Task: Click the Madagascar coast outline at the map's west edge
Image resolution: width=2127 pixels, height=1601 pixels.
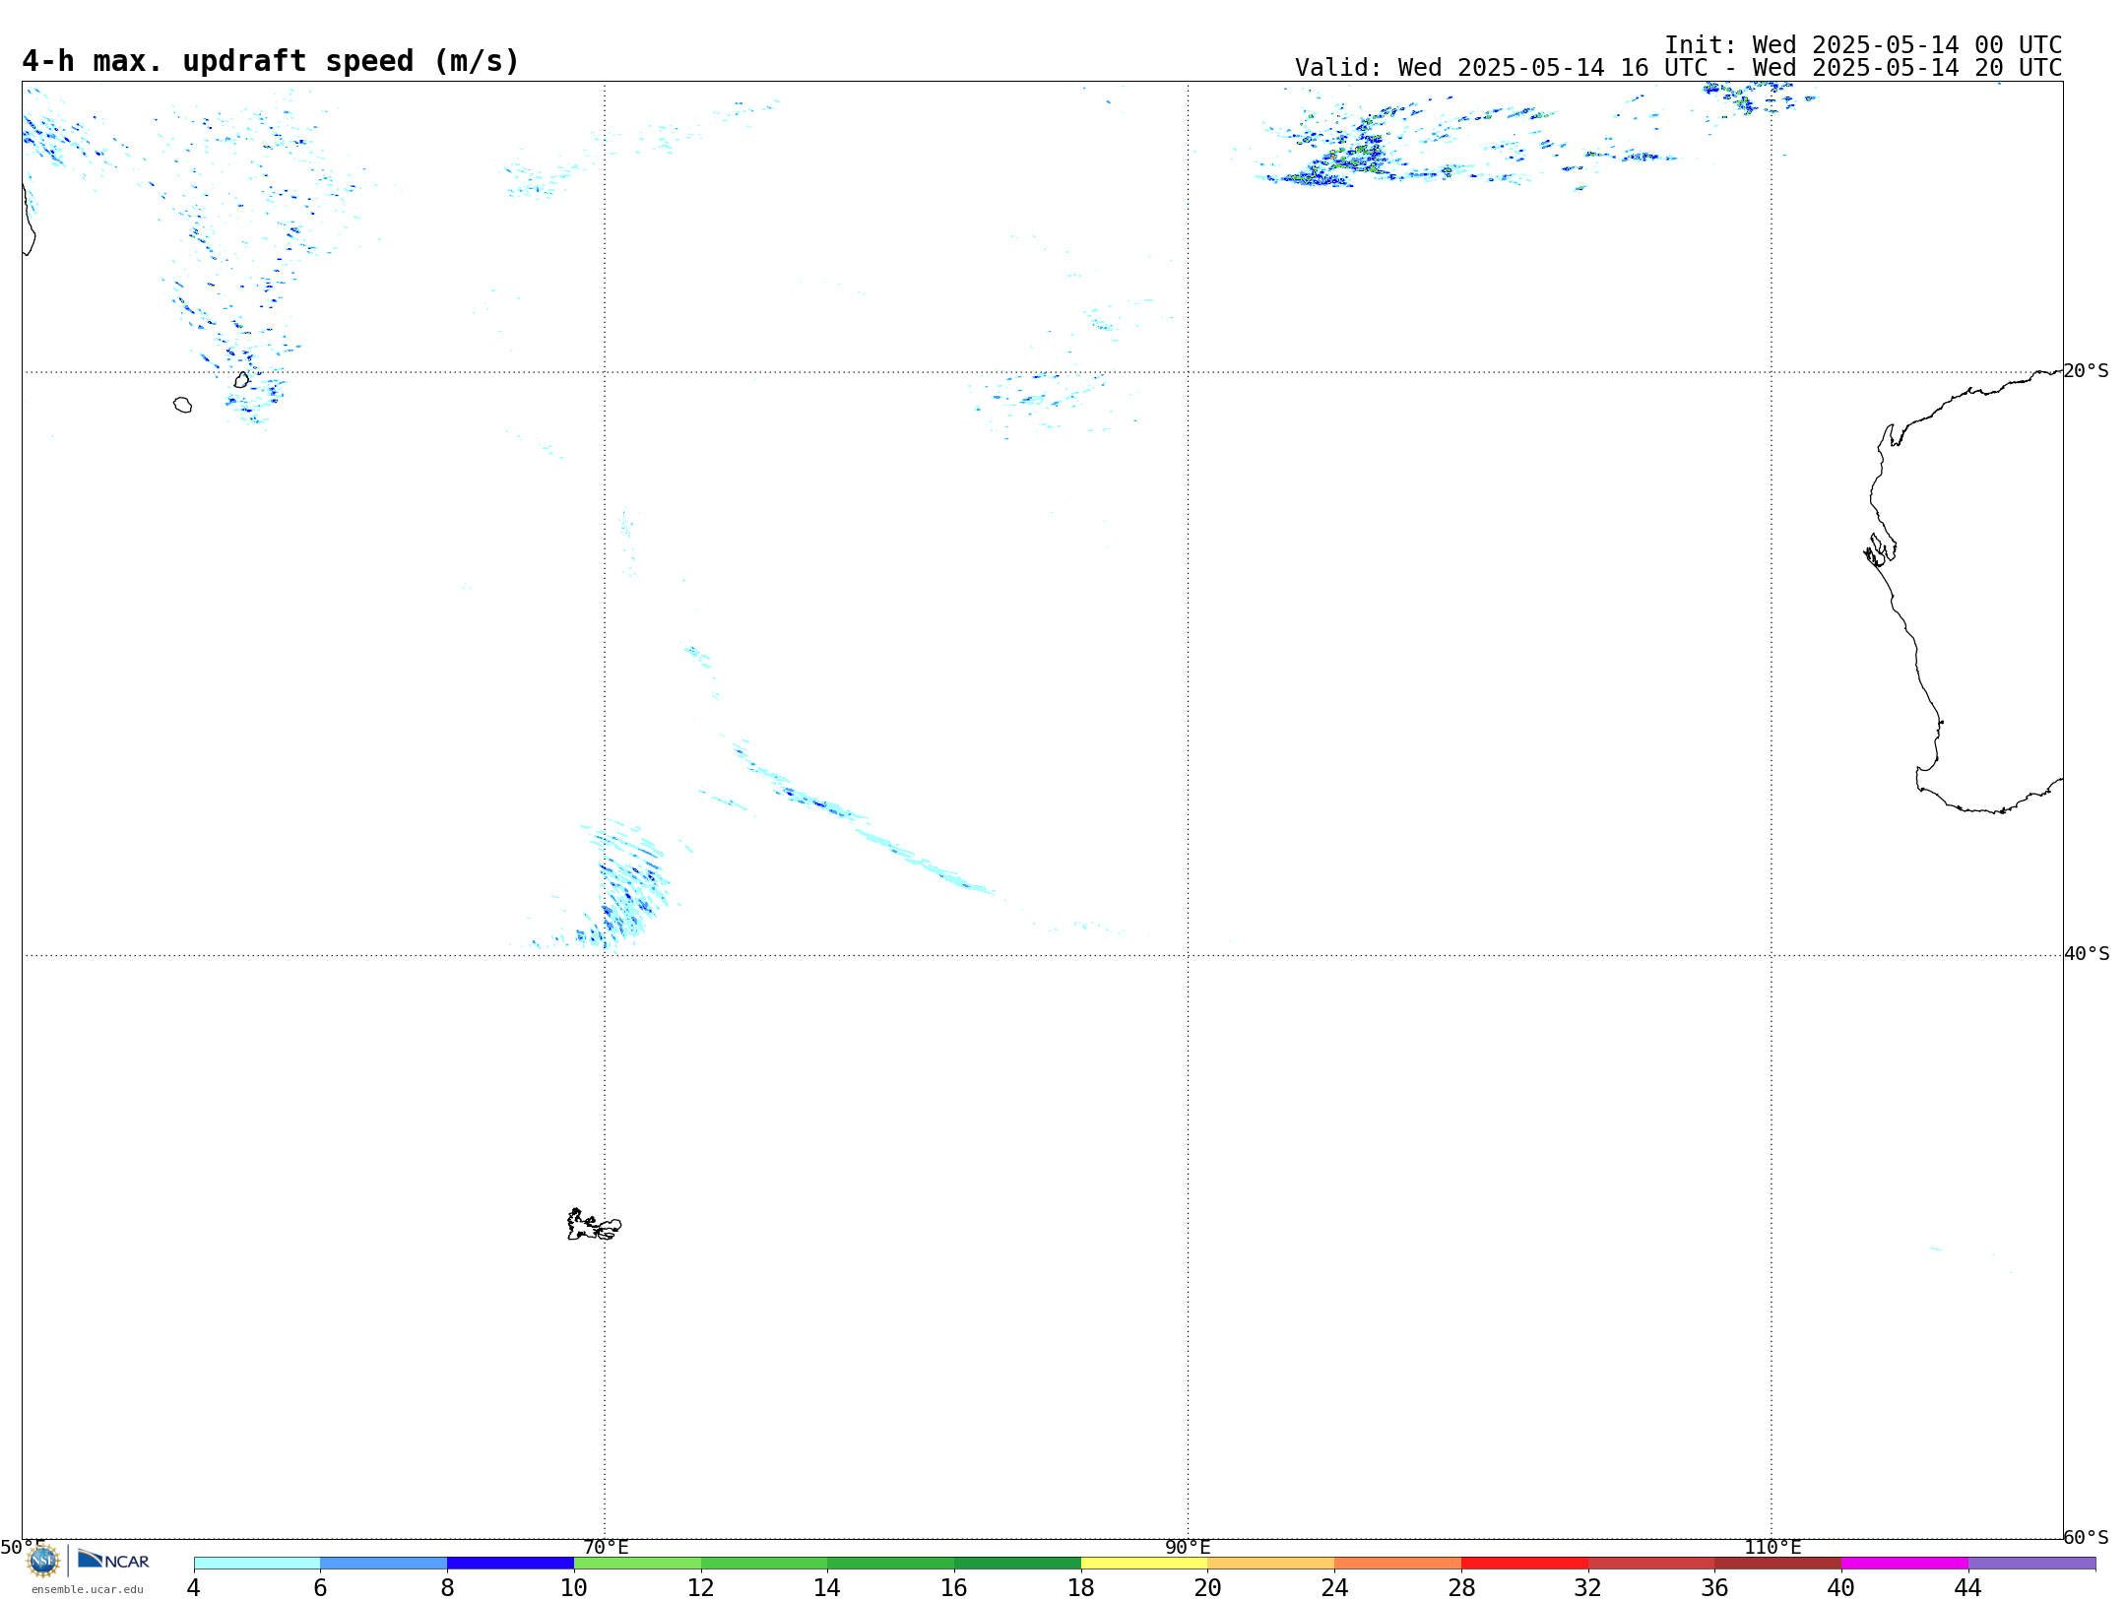Action: (x=29, y=222)
